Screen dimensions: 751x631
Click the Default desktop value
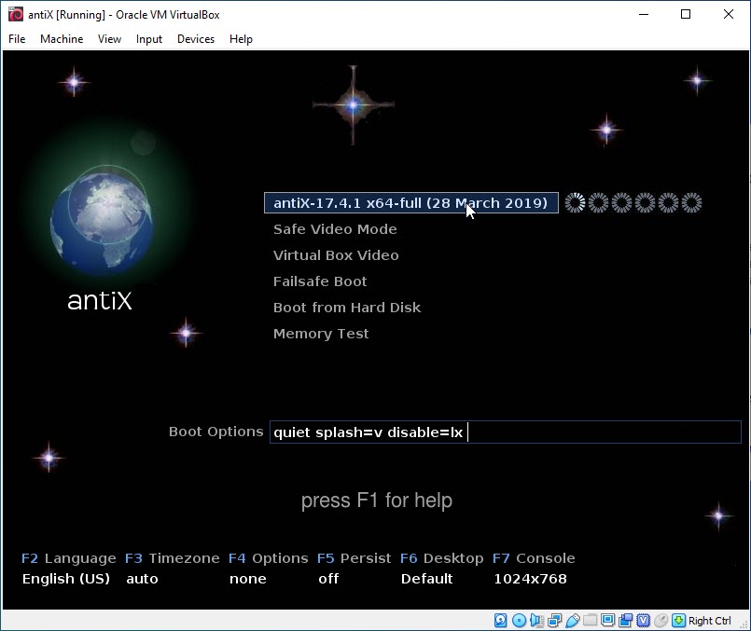click(x=426, y=579)
